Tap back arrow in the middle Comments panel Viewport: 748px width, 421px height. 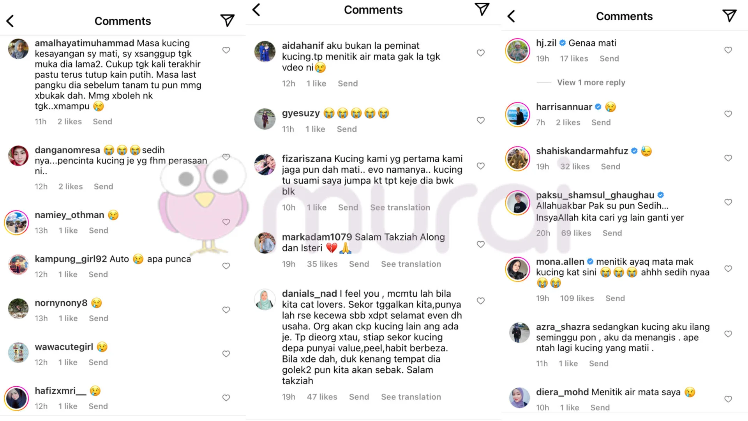(256, 10)
